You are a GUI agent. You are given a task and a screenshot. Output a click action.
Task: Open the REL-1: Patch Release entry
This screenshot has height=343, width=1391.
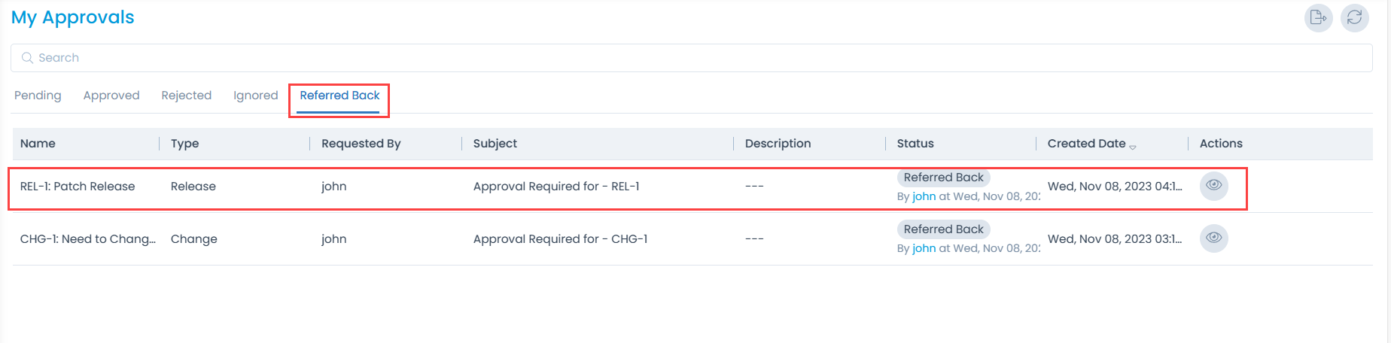click(x=78, y=187)
